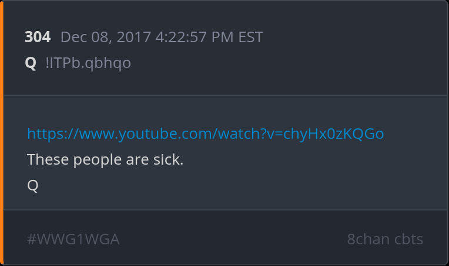
Task: Select the Dec 08, 2017 date
Action: pyautogui.click(x=106, y=37)
